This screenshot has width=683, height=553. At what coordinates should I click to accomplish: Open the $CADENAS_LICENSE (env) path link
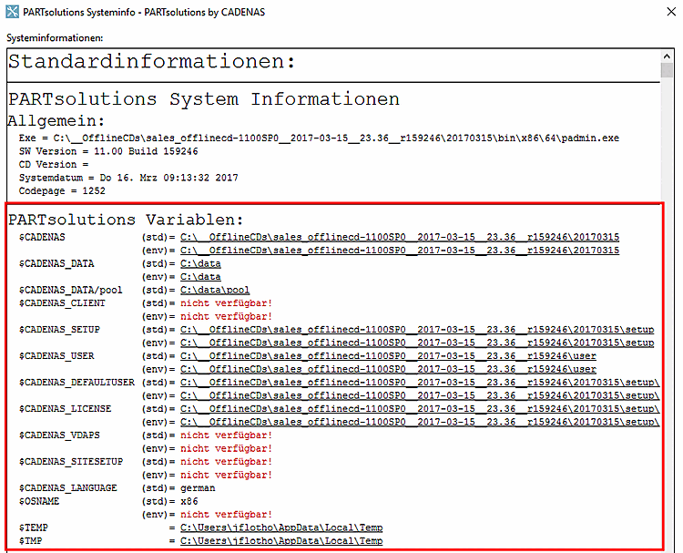pos(420,422)
